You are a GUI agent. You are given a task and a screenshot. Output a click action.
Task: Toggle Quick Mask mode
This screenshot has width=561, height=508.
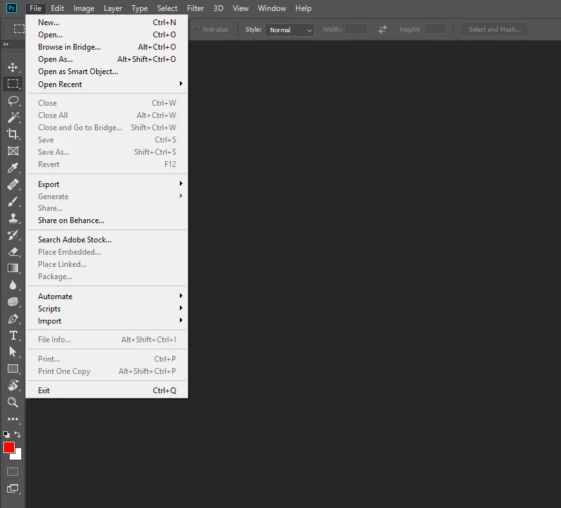pyautogui.click(x=12, y=471)
